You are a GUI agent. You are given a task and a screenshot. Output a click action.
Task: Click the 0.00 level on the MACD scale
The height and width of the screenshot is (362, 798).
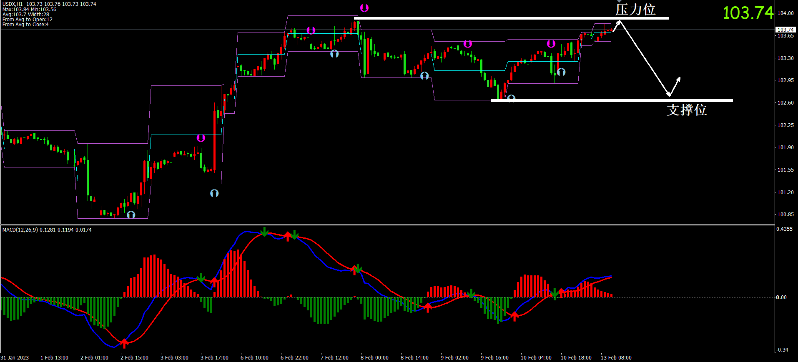pyautogui.click(x=781, y=297)
